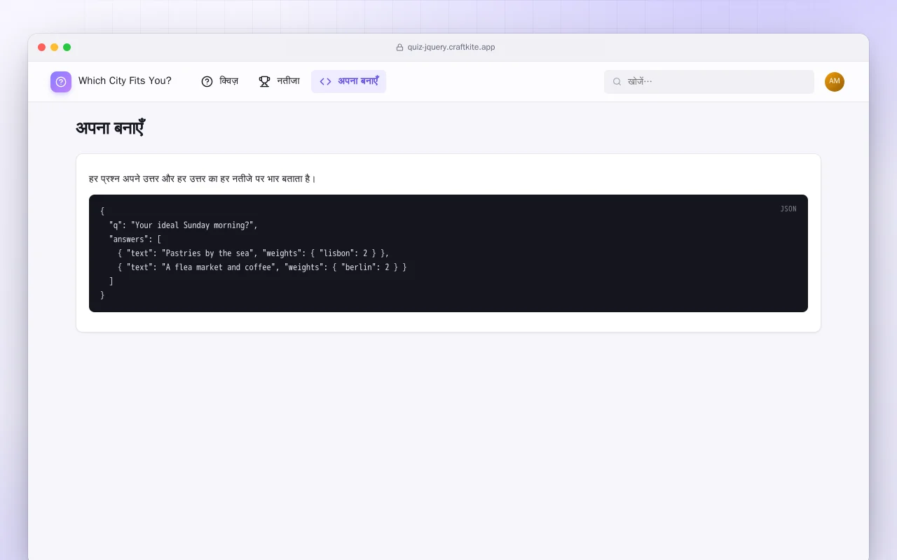The height and width of the screenshot is (560, 897).
Task: Click the question mark icon beside क्विज़
Action: [207, 82]
